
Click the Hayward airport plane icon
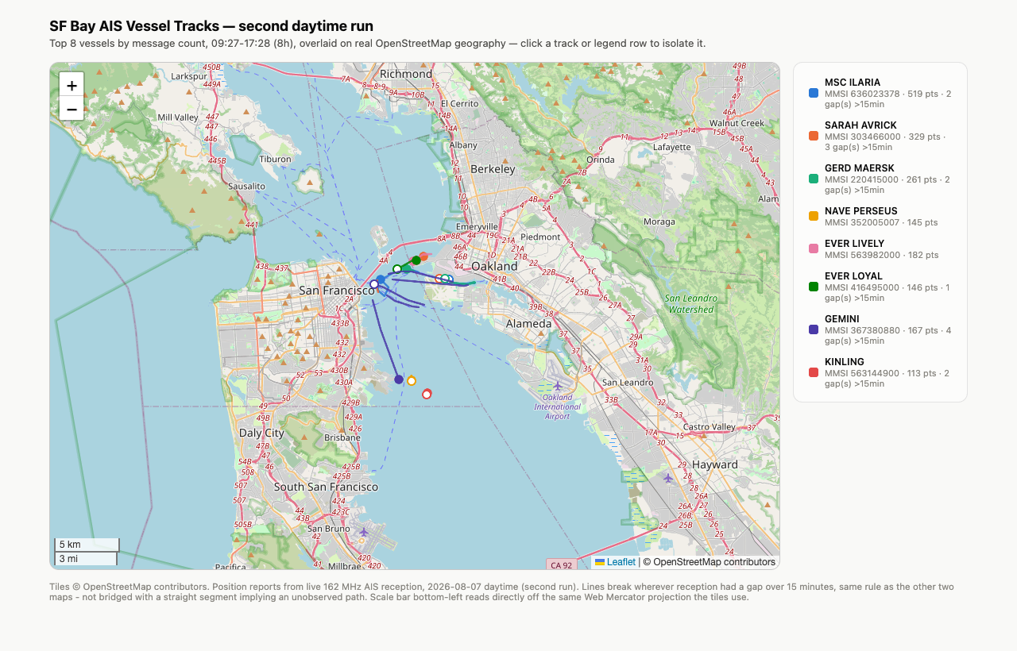(667, 478)
